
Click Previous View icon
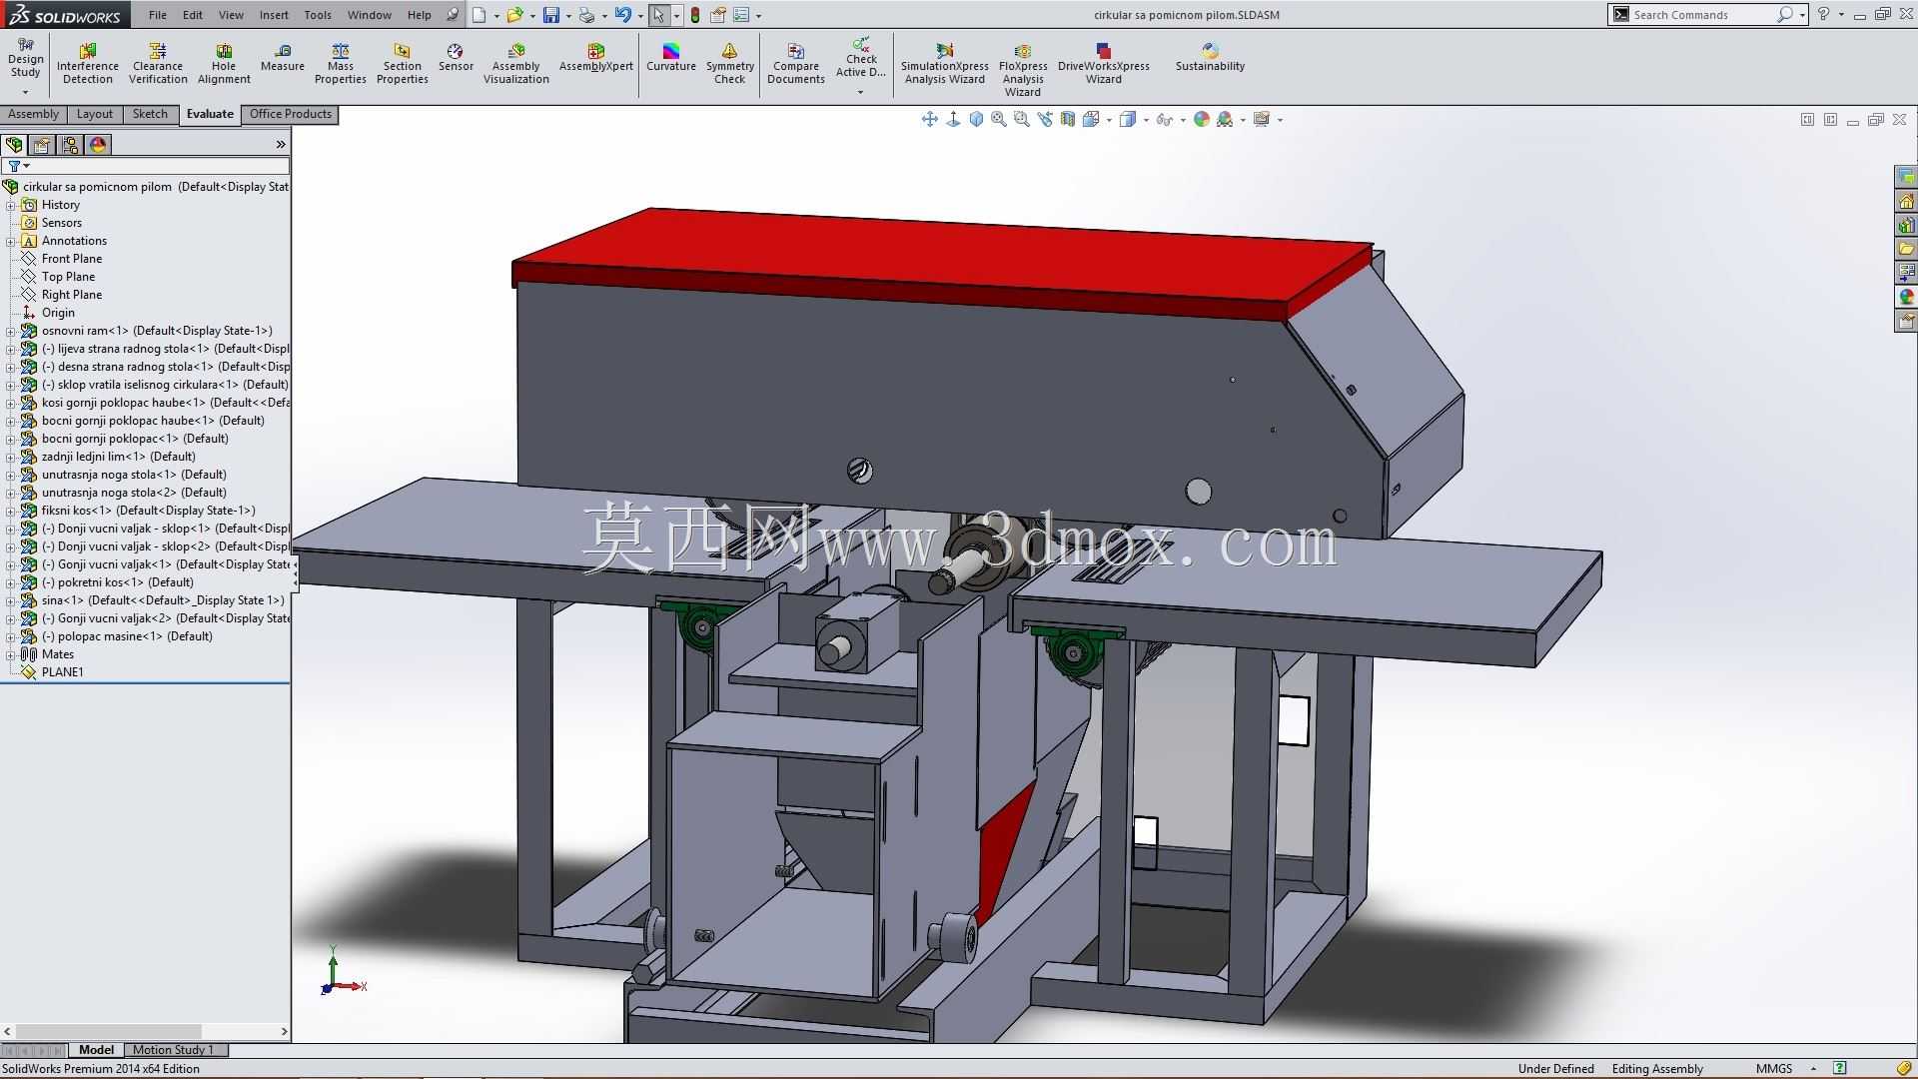point(1045,120)
